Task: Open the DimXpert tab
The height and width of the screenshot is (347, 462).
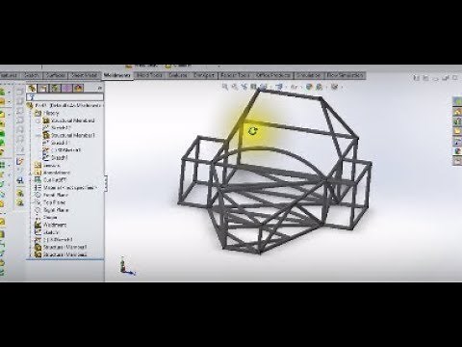Action: (x=204, y=75)
